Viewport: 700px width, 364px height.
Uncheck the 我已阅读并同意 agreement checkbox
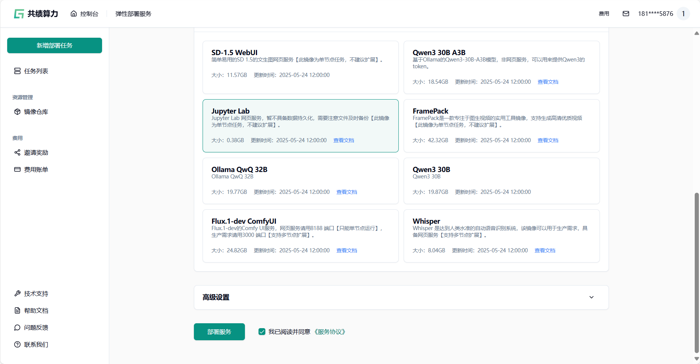(262, 332)
